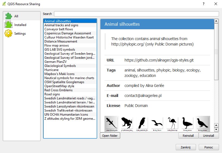Select the grouse silhouette thumbnail
Image resolution: width=222 pixels, height=153 pixels.
[203, 124]
